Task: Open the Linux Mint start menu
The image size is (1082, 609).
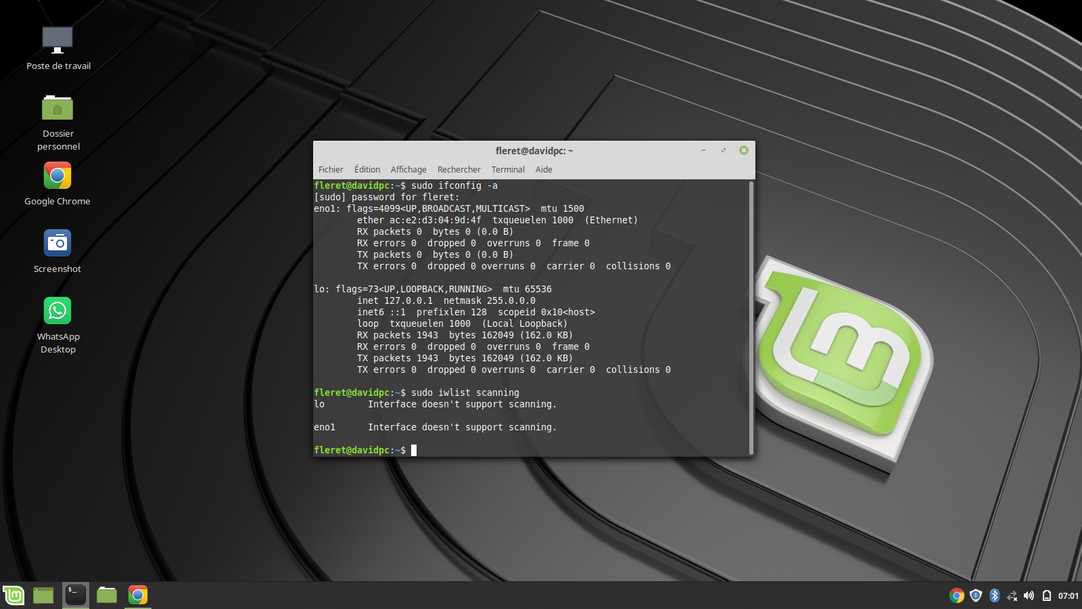Action: tap(14, 595)
